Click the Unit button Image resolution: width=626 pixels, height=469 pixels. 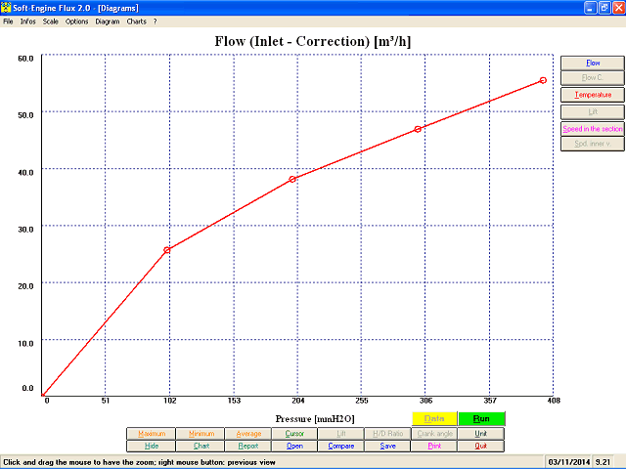point(481,434)
